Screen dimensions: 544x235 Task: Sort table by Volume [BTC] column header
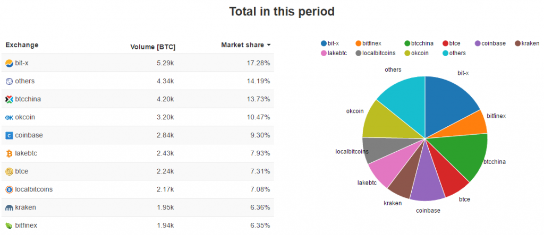(153, 47)
